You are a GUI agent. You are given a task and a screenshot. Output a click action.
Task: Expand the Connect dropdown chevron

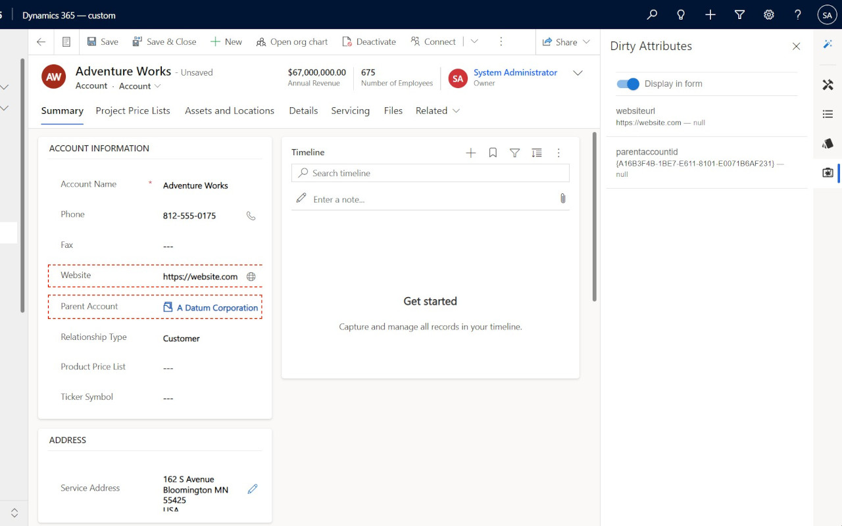[x=474, y=41]
